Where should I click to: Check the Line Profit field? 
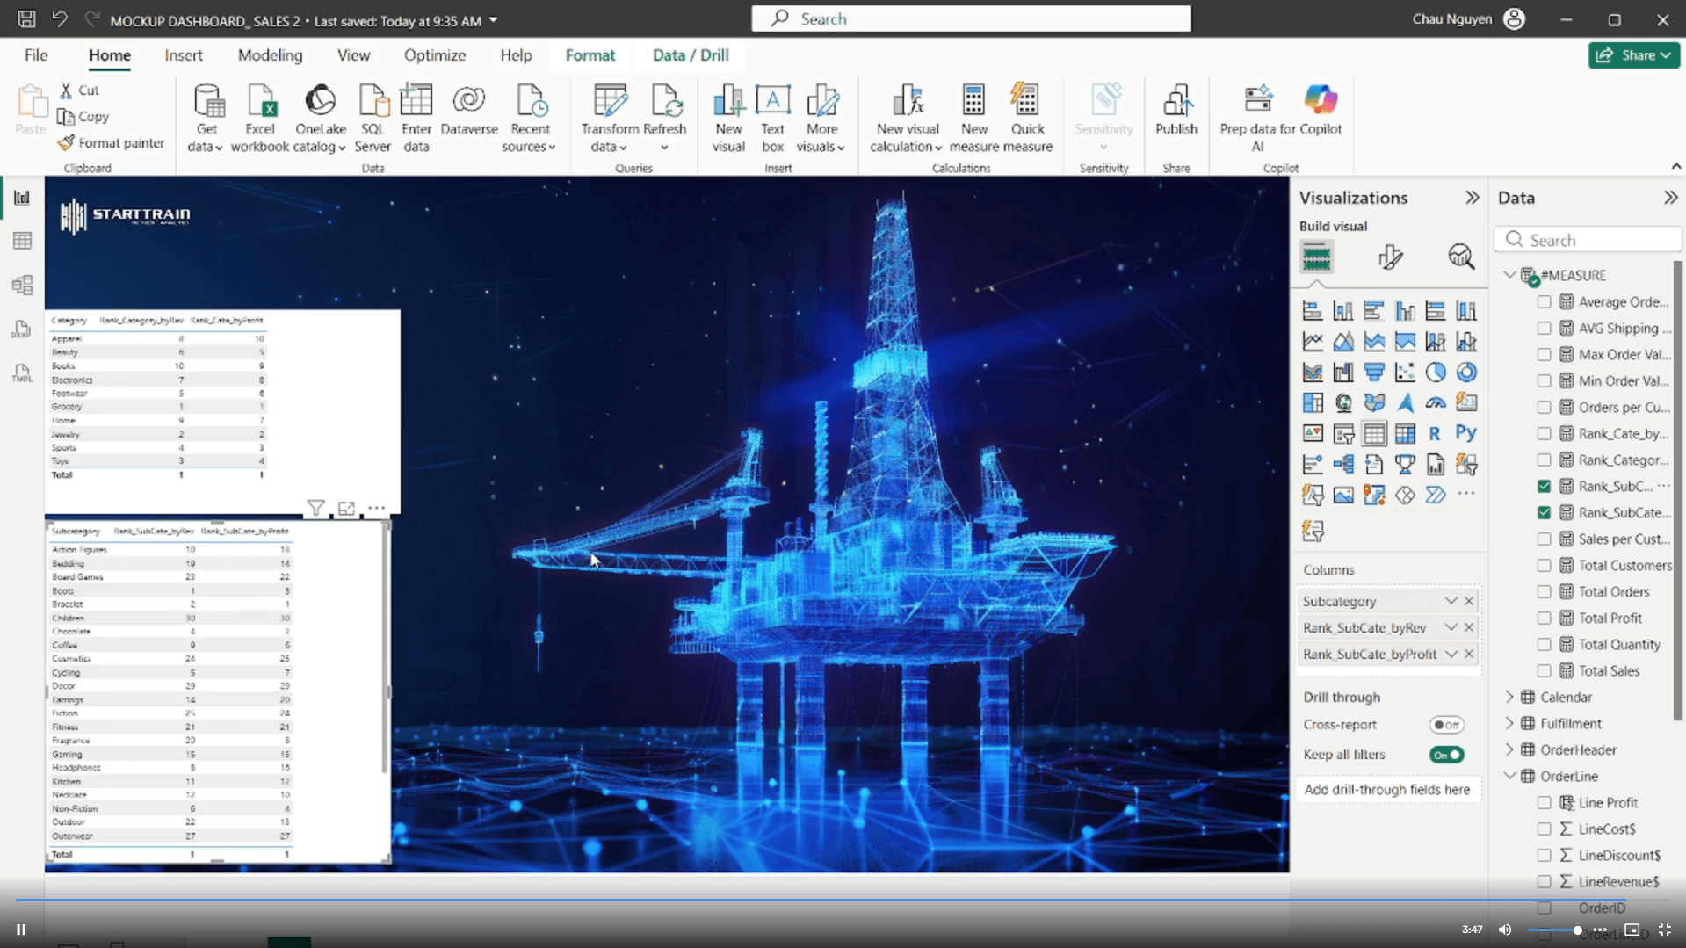tap(1544, 803)
